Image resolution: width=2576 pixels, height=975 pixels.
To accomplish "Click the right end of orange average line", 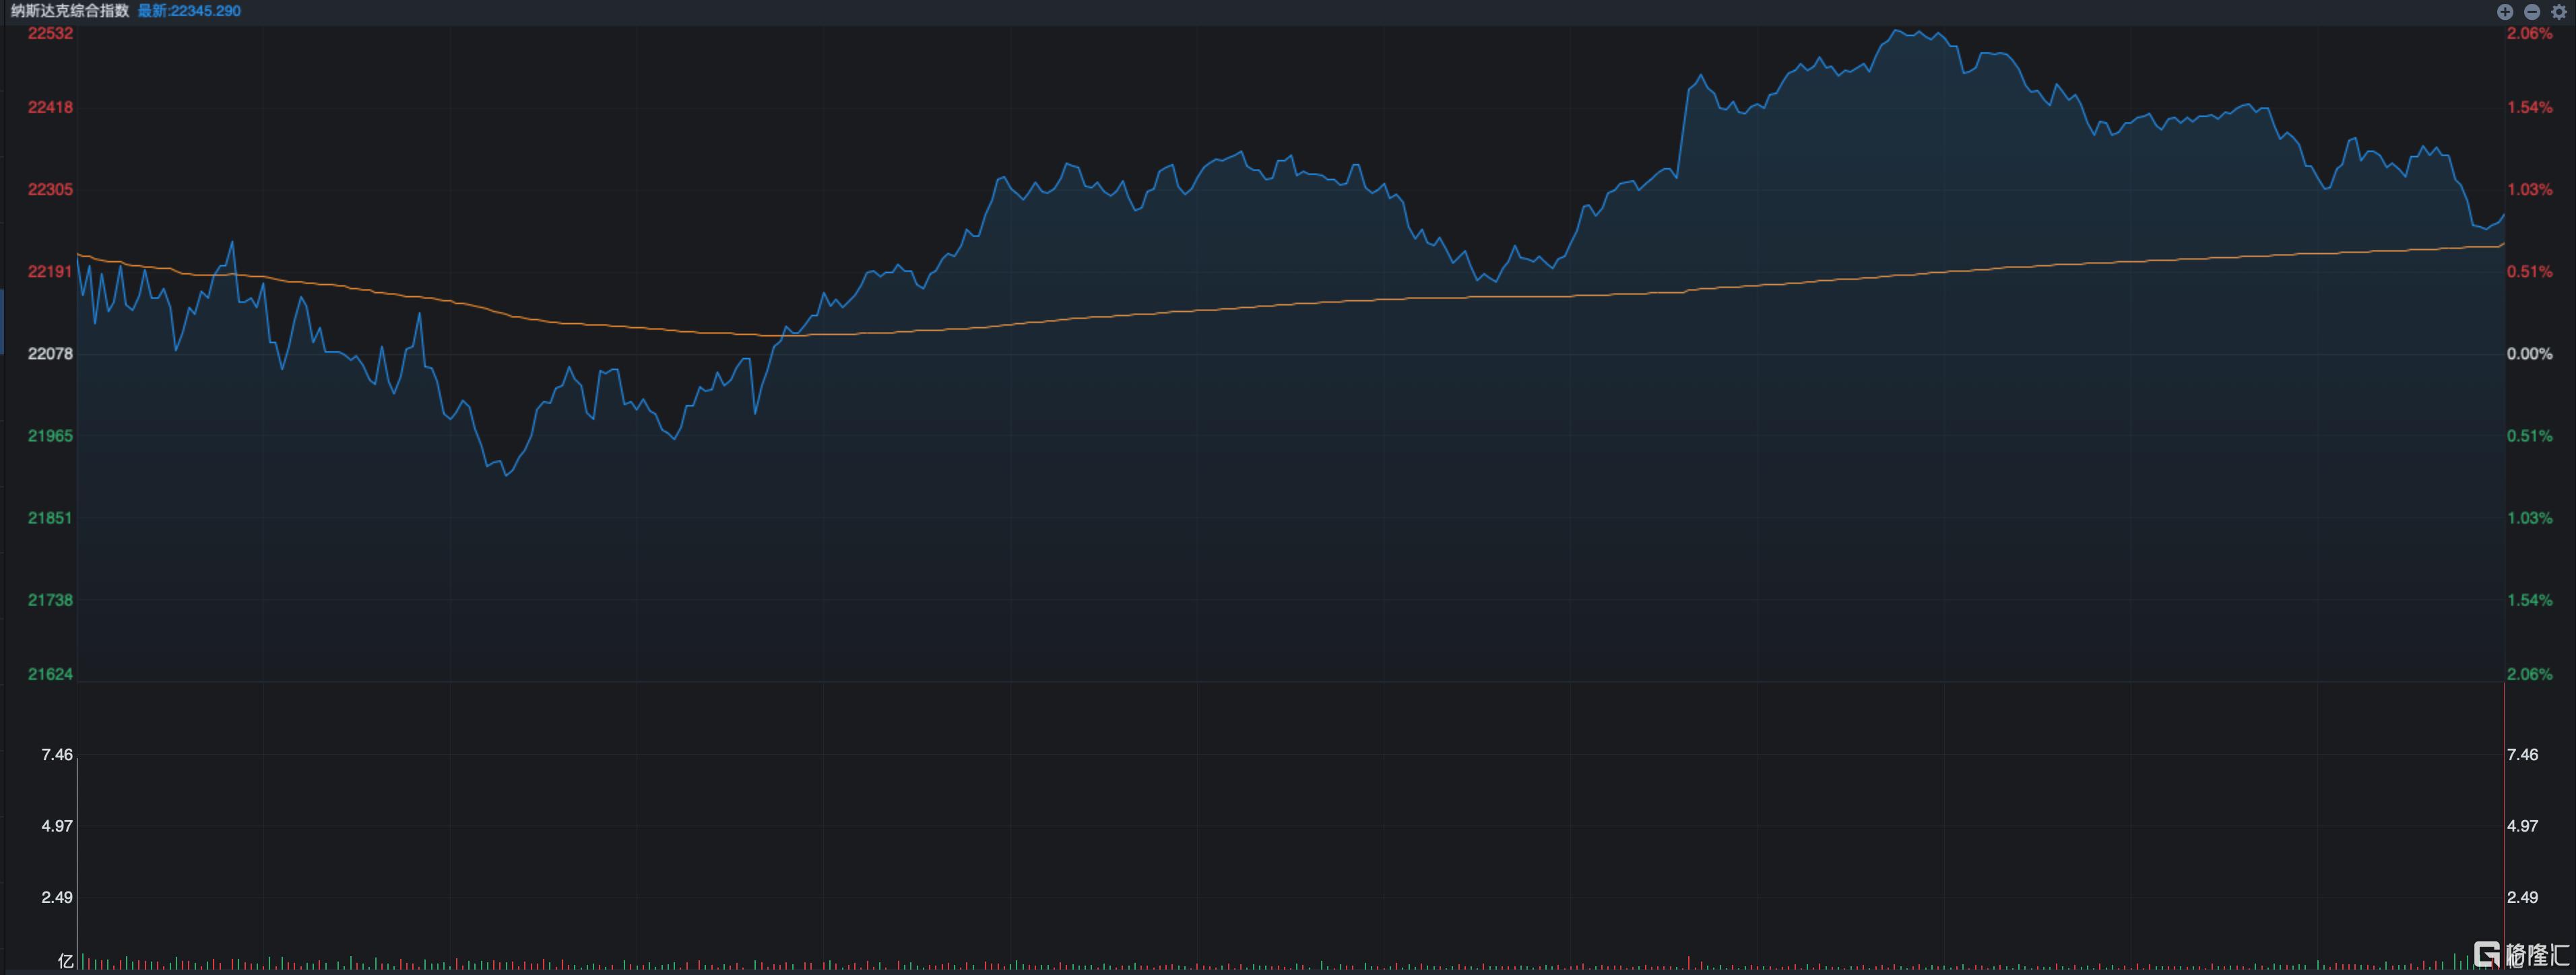I will click(x=2502, y=244).
